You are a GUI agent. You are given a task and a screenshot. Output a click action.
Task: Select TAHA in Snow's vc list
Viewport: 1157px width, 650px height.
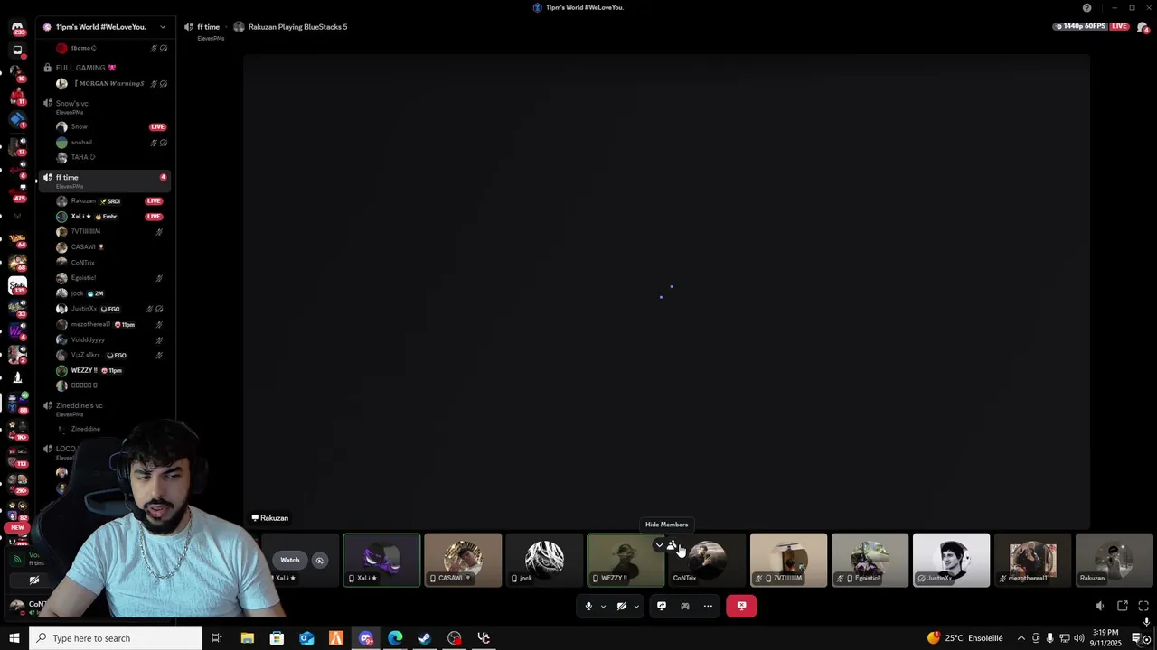coord(110,157)
